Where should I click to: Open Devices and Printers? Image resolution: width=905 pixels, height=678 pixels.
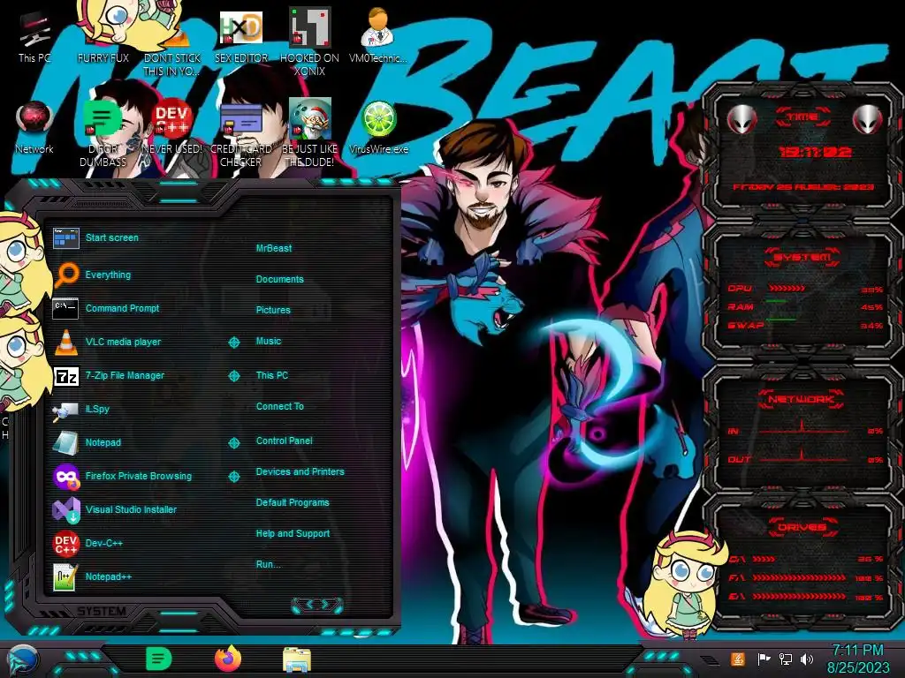tap(300, 471)
